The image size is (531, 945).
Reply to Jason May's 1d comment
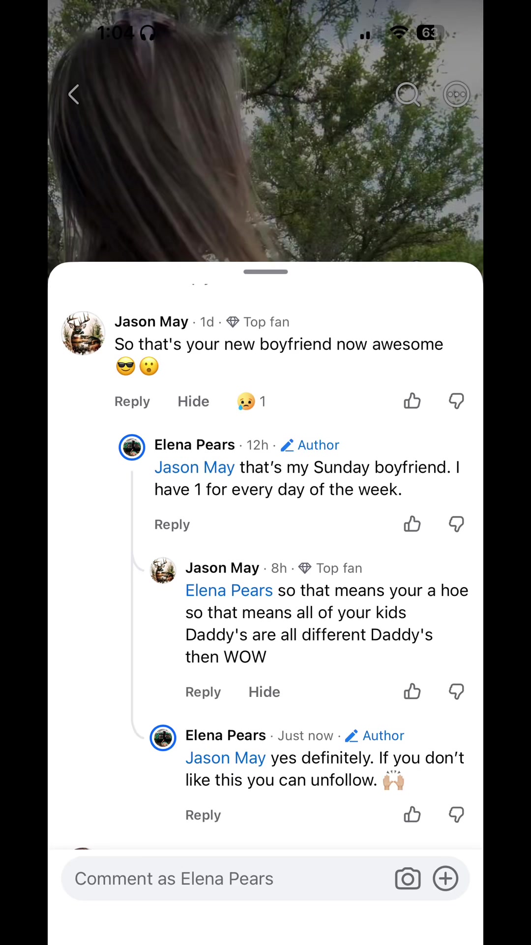coord(132,402)
